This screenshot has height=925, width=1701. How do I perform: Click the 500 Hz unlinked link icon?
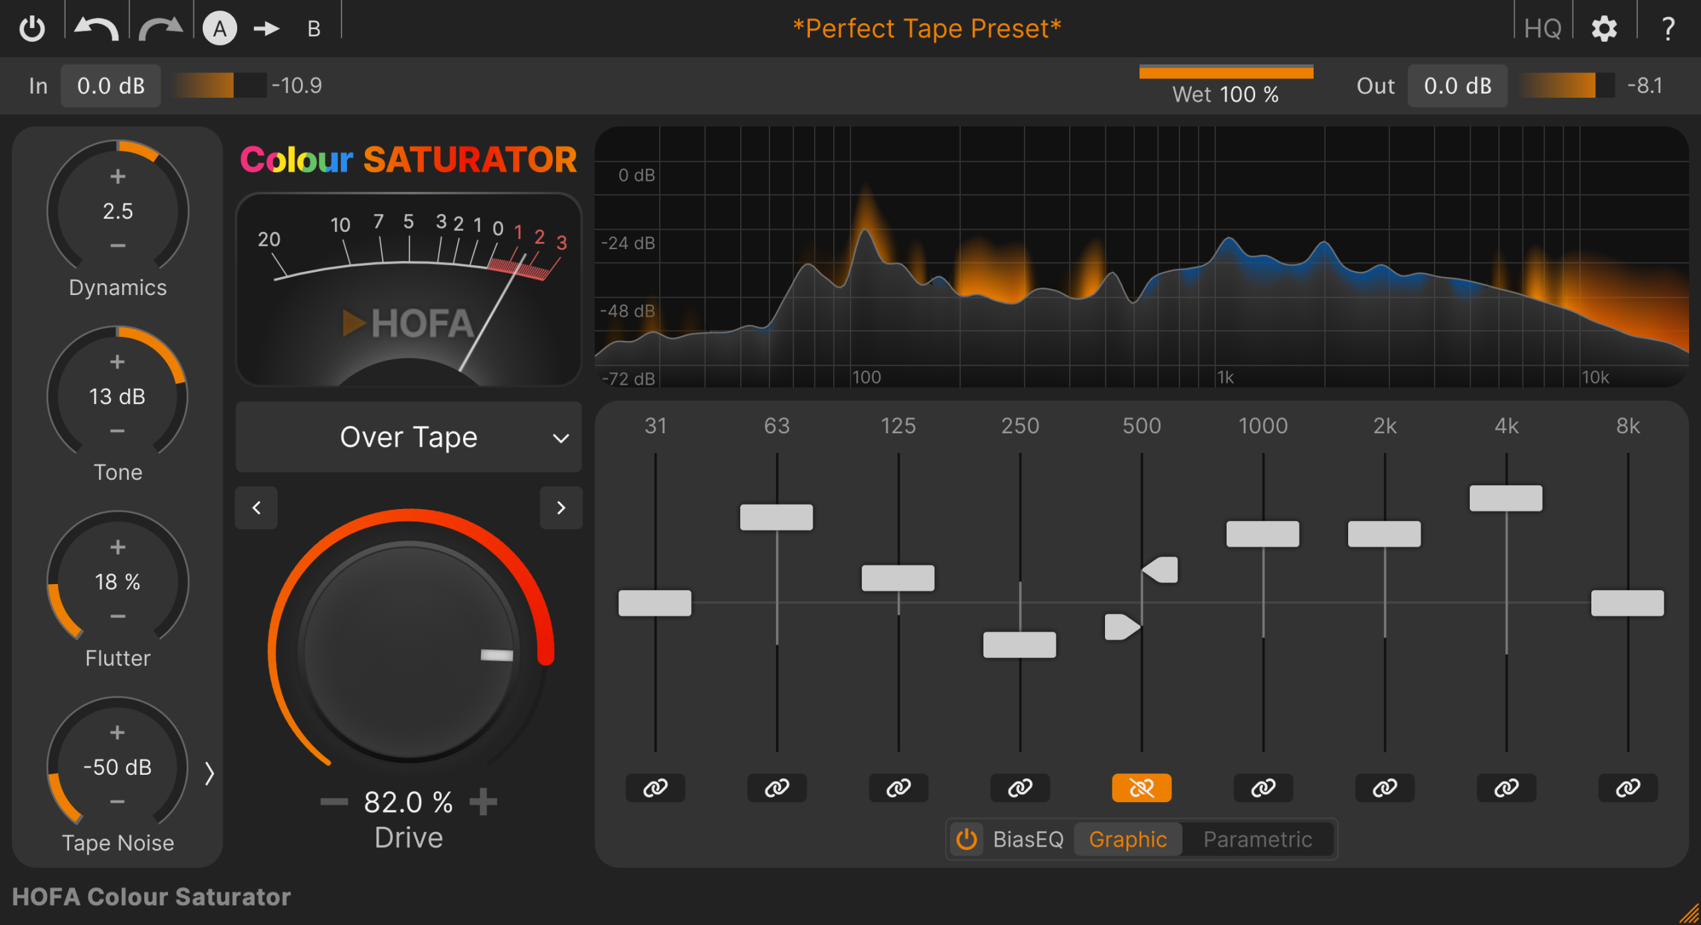coord(1142,788)
